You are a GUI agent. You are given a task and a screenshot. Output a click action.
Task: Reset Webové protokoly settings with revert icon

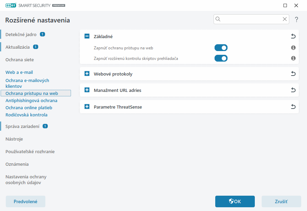coord(293,74)
